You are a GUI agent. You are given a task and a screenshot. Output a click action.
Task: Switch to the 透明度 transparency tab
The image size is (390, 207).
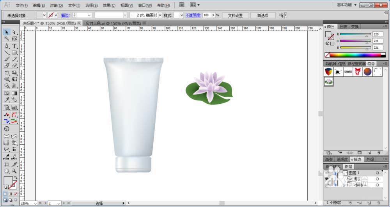(x=342, y=159)
